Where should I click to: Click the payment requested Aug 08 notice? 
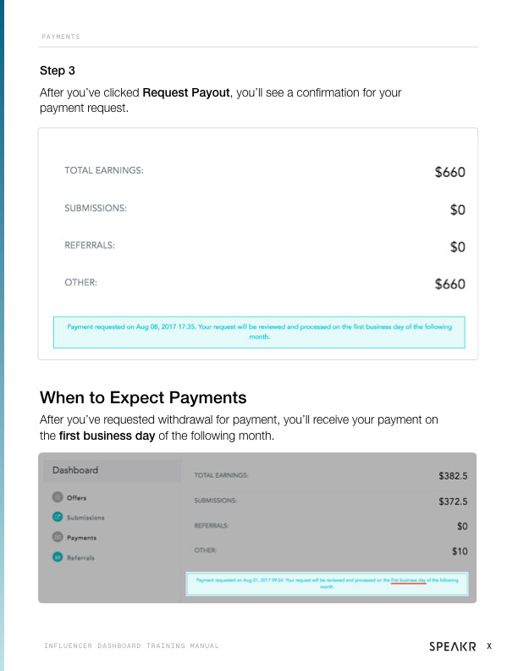tap(260, 332)
